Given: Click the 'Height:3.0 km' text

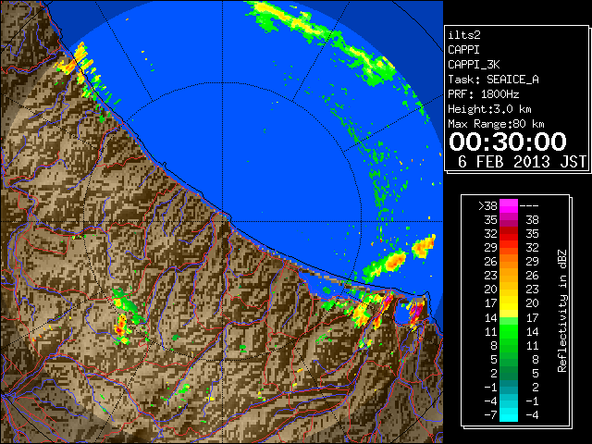Looking at the screenshot, I should tap(489, 109).
